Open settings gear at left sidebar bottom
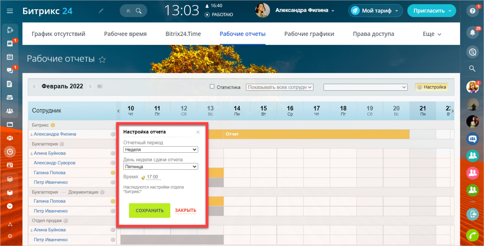The height and width of the screenshot is (246, 484). point(10,236)
